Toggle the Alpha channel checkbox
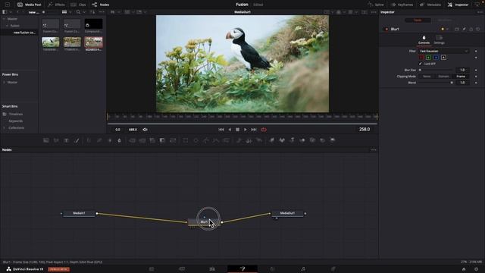 443,58
